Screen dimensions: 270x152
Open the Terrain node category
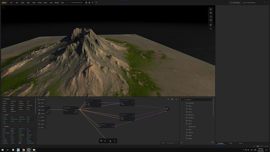(41, 103)
